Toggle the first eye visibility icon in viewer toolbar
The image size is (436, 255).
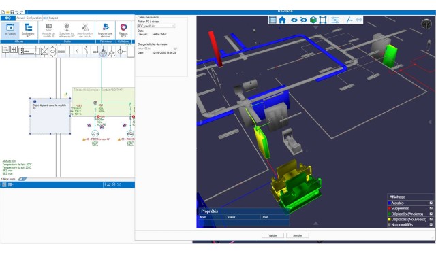pyautogui.click(x=294, y=20)
